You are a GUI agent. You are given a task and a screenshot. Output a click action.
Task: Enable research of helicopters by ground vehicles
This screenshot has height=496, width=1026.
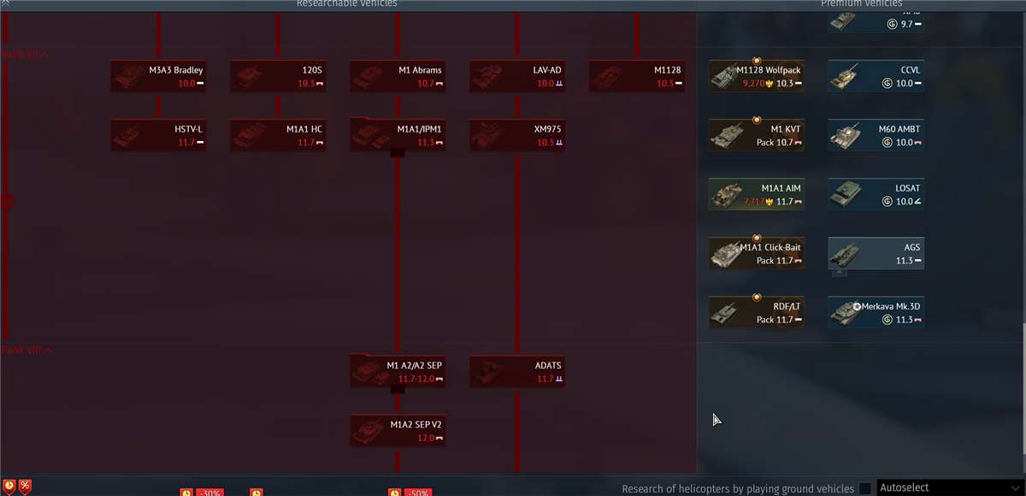pos(865,488)
